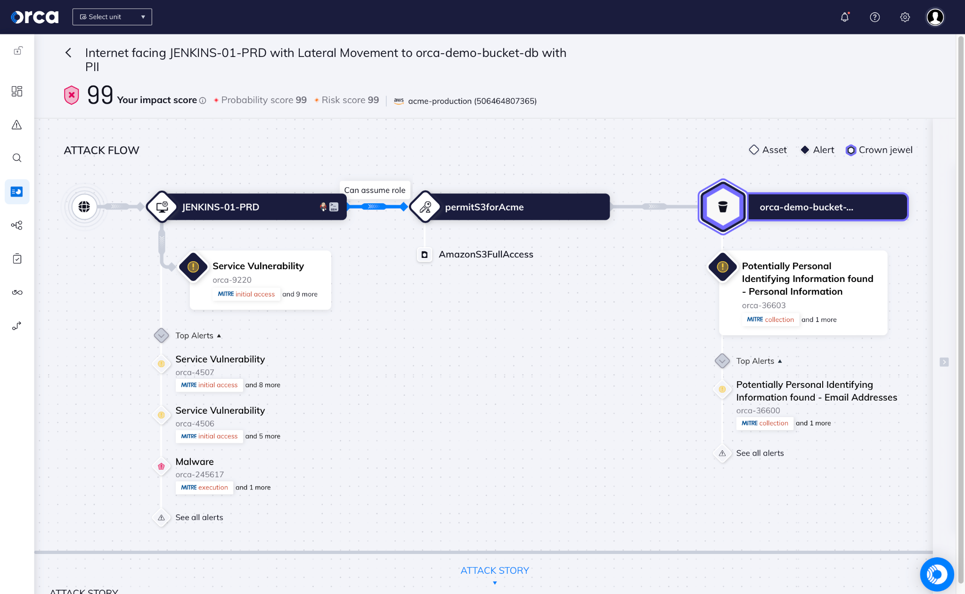Click the back navigation arrow button
This screenshot has width=965, height=594.
pos(69,52)
